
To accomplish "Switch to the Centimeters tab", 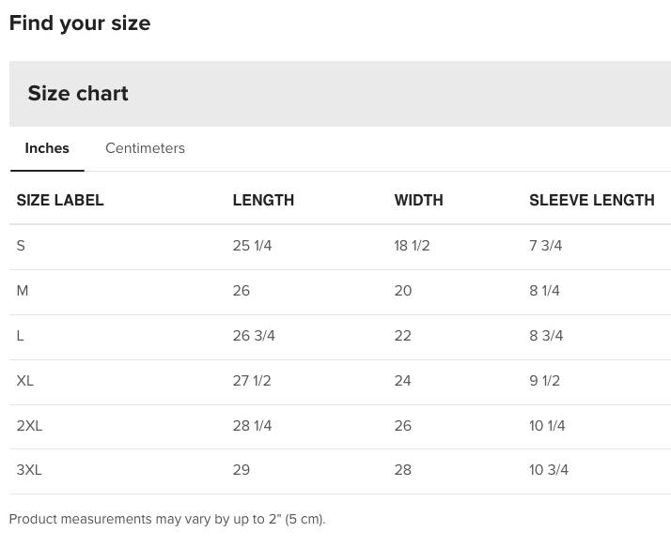I will (x=145, y=148).
